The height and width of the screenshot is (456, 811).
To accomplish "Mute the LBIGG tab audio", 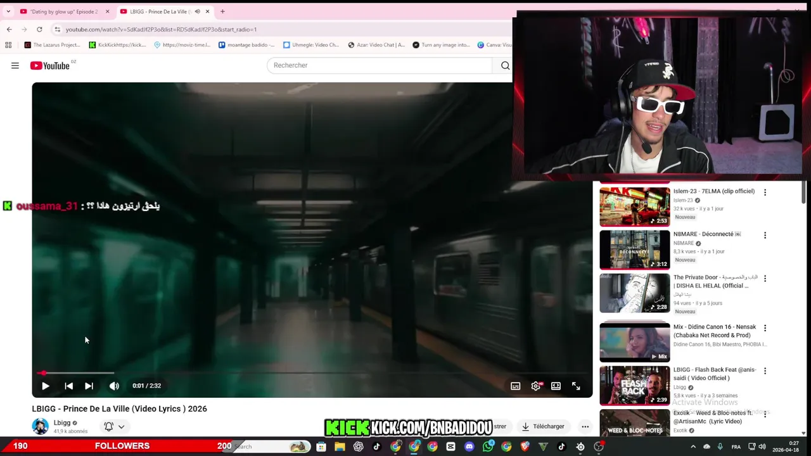I will [197, 11].
